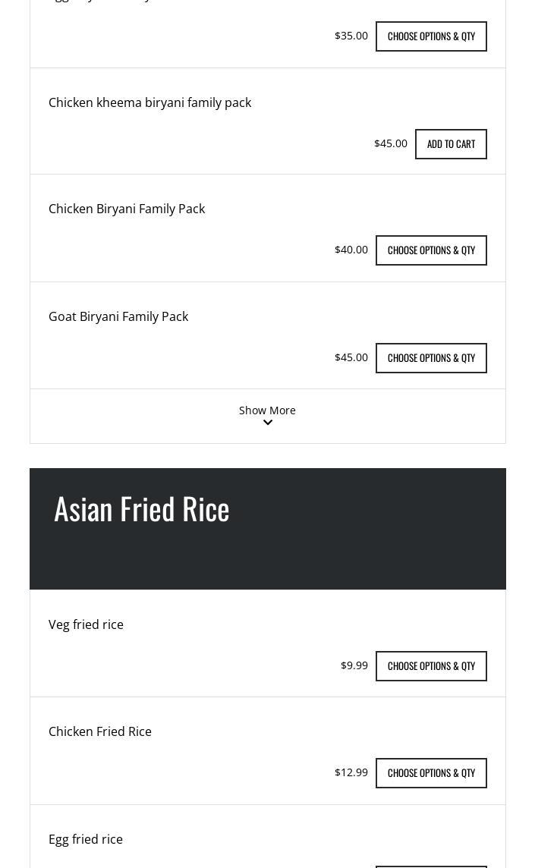Choose options for the $35.00 family pack
This screenshot has width=535, height=868.
click(431, 36)
